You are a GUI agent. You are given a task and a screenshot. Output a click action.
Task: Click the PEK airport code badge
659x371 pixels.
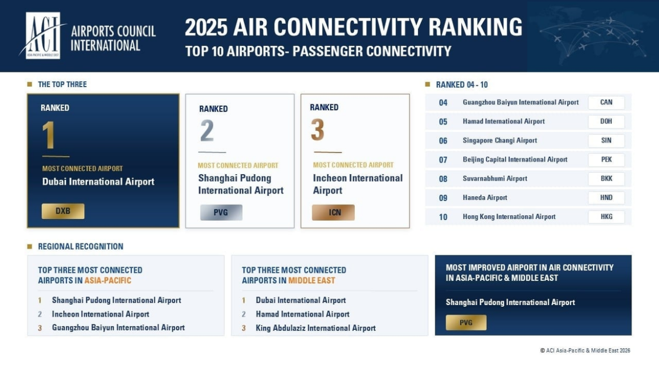click(606, 160)
